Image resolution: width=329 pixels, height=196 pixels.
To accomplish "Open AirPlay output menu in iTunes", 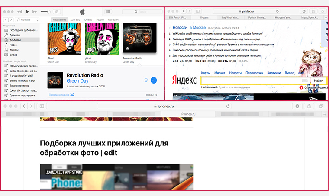I will tap(57, 12).
